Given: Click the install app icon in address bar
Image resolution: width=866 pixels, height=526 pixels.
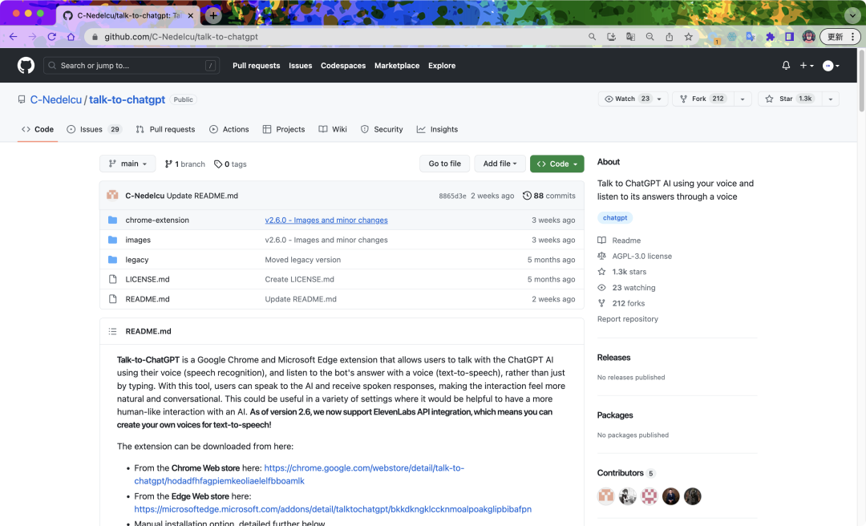Looking at the screenshot, I should (611, 36).
